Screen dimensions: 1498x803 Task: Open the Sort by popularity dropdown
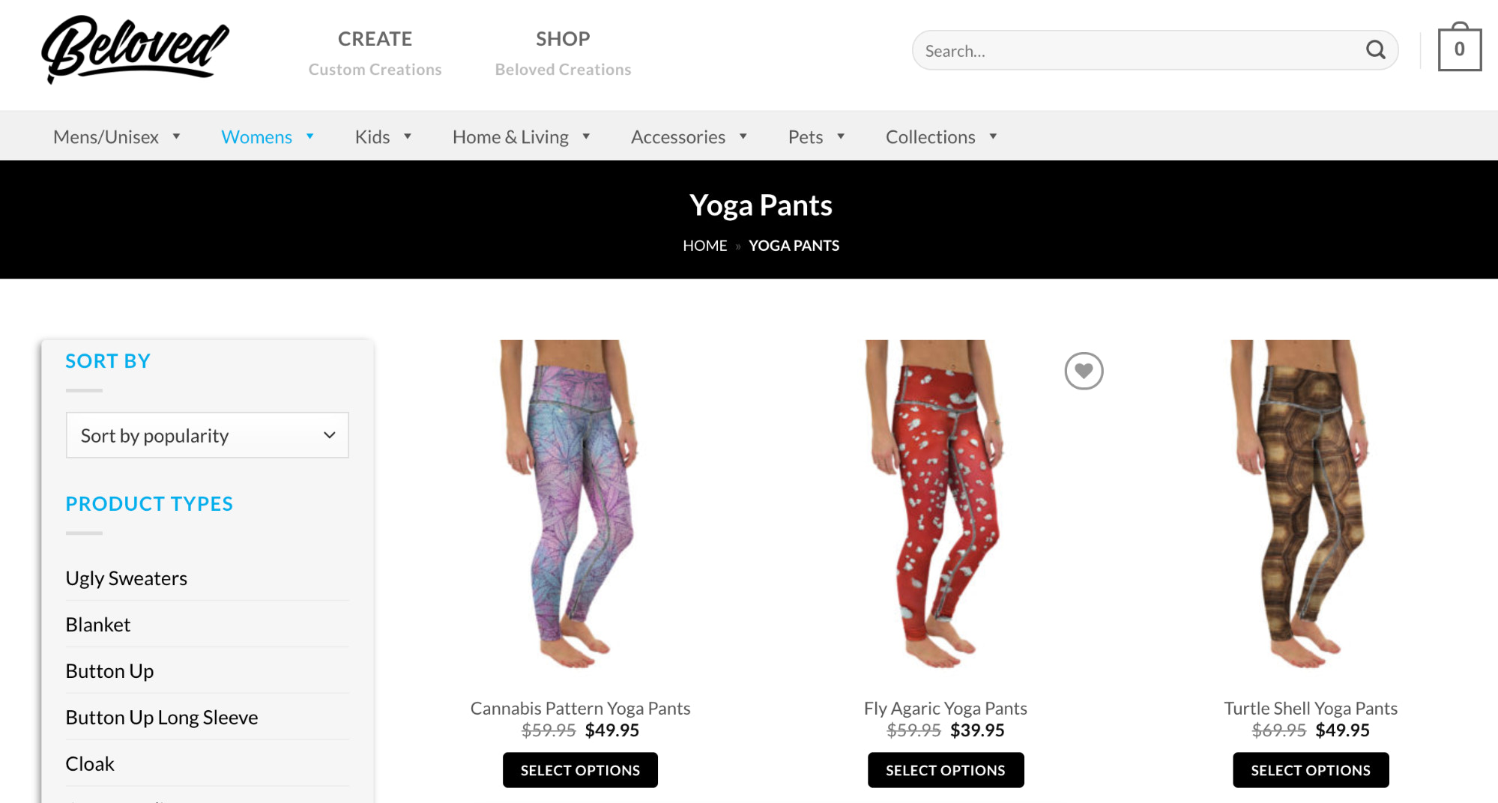point(207,435)
